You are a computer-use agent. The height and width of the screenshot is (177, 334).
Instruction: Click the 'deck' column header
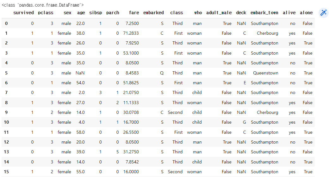click(241, 13)
